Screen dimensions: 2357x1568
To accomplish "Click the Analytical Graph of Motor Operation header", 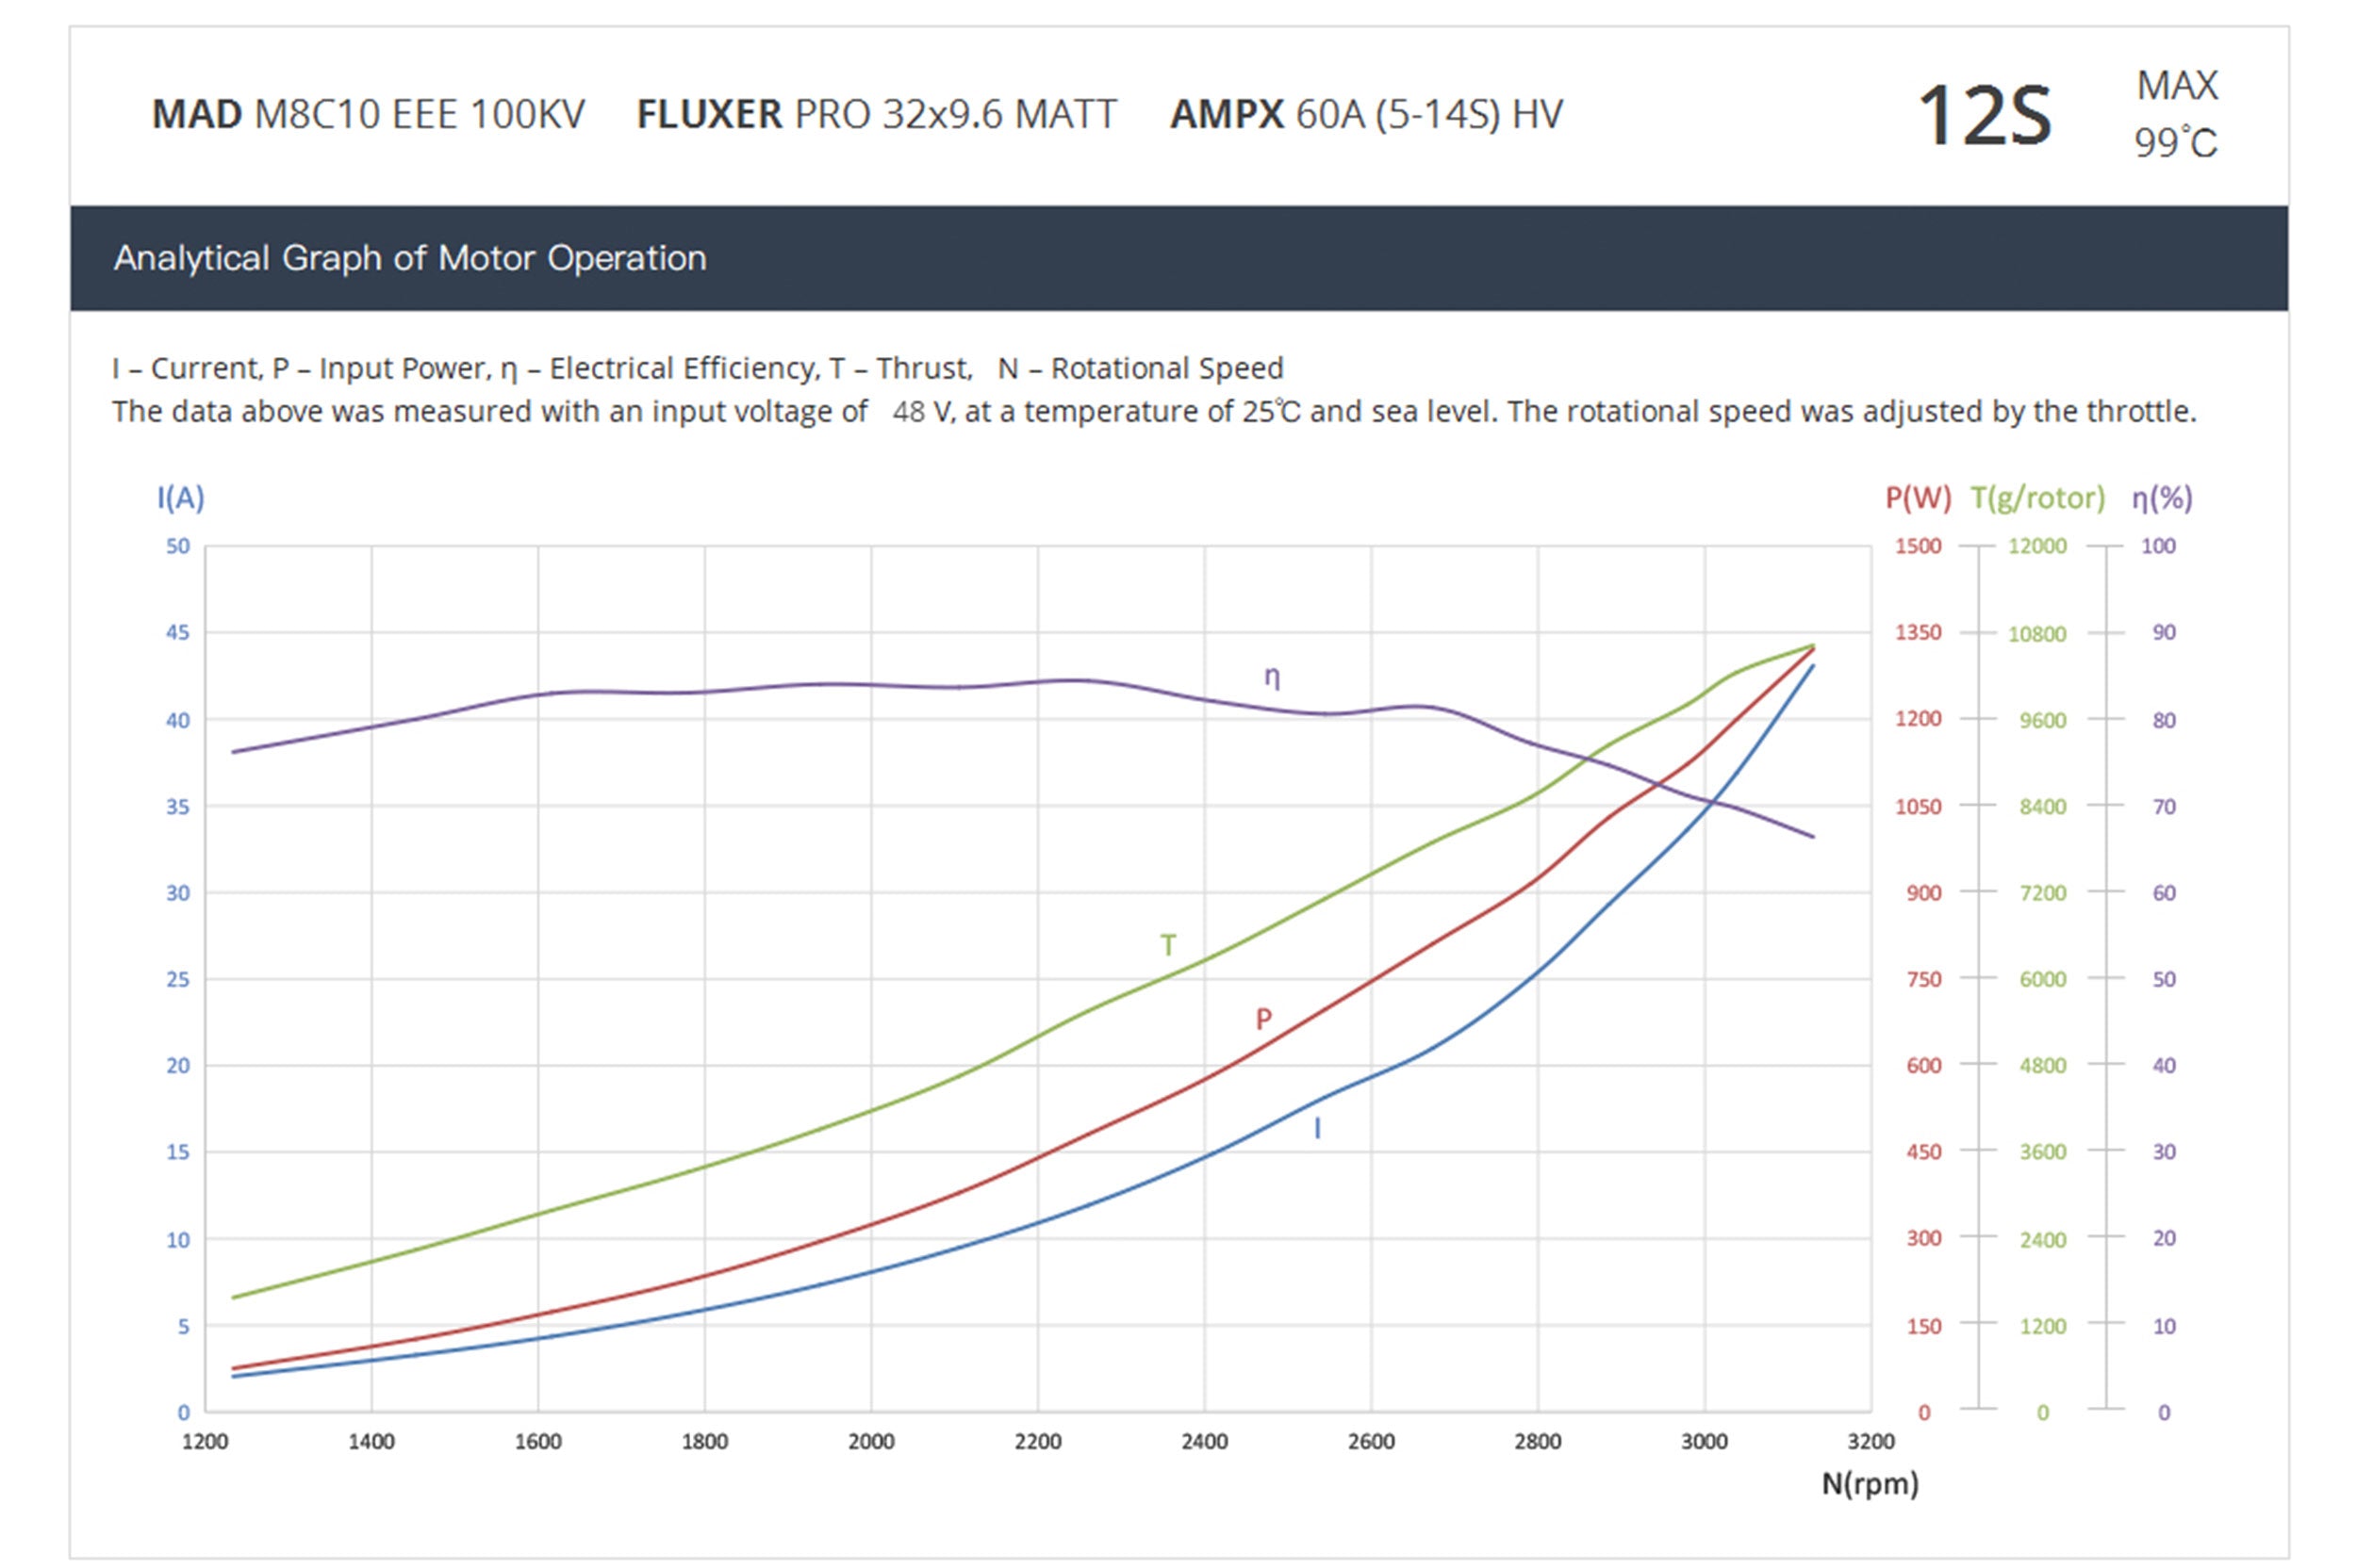I will point(409,258).
